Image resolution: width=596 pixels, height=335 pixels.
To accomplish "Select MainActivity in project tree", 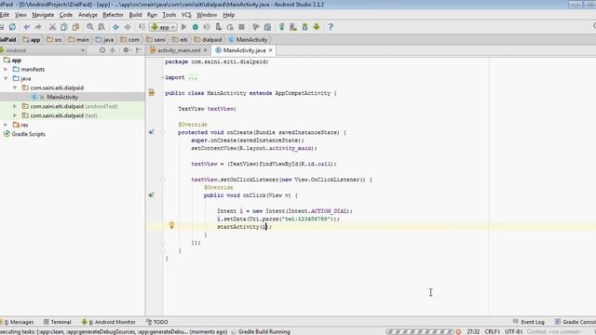I will (62, 97).
